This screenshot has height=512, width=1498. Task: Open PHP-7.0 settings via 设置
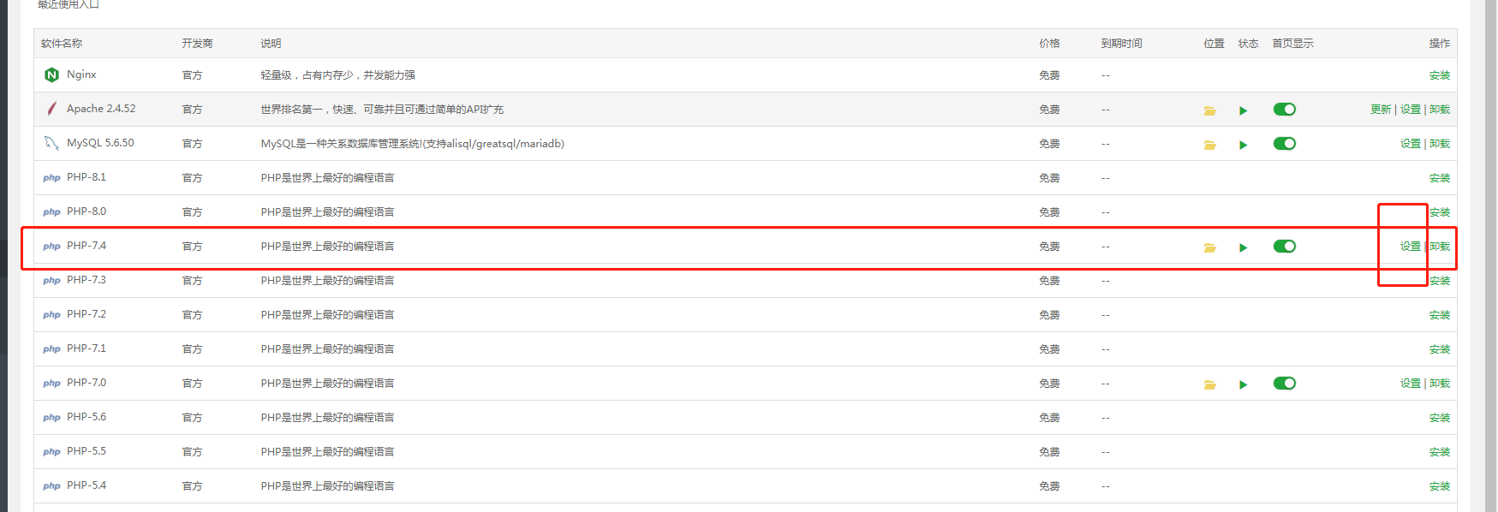(1411, 384)
